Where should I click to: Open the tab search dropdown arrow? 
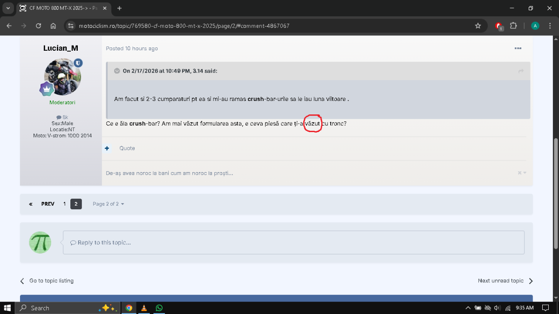tap(8, 8)
